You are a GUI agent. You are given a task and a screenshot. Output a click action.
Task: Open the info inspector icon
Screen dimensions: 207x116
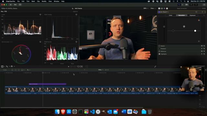point(167,8)
